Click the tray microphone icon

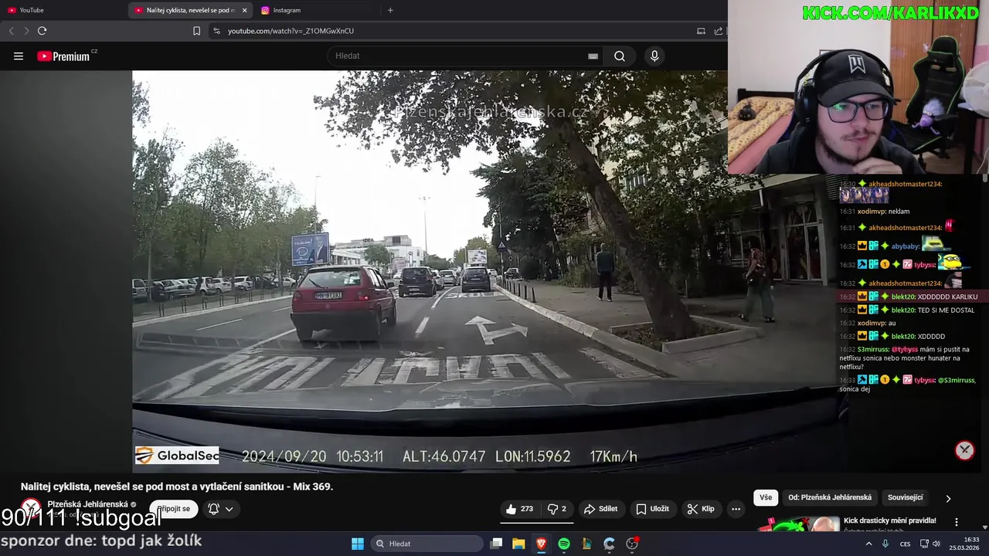point(885,544)
